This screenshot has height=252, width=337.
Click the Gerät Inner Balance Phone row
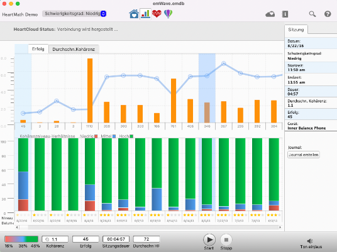[x=311, y=126]
